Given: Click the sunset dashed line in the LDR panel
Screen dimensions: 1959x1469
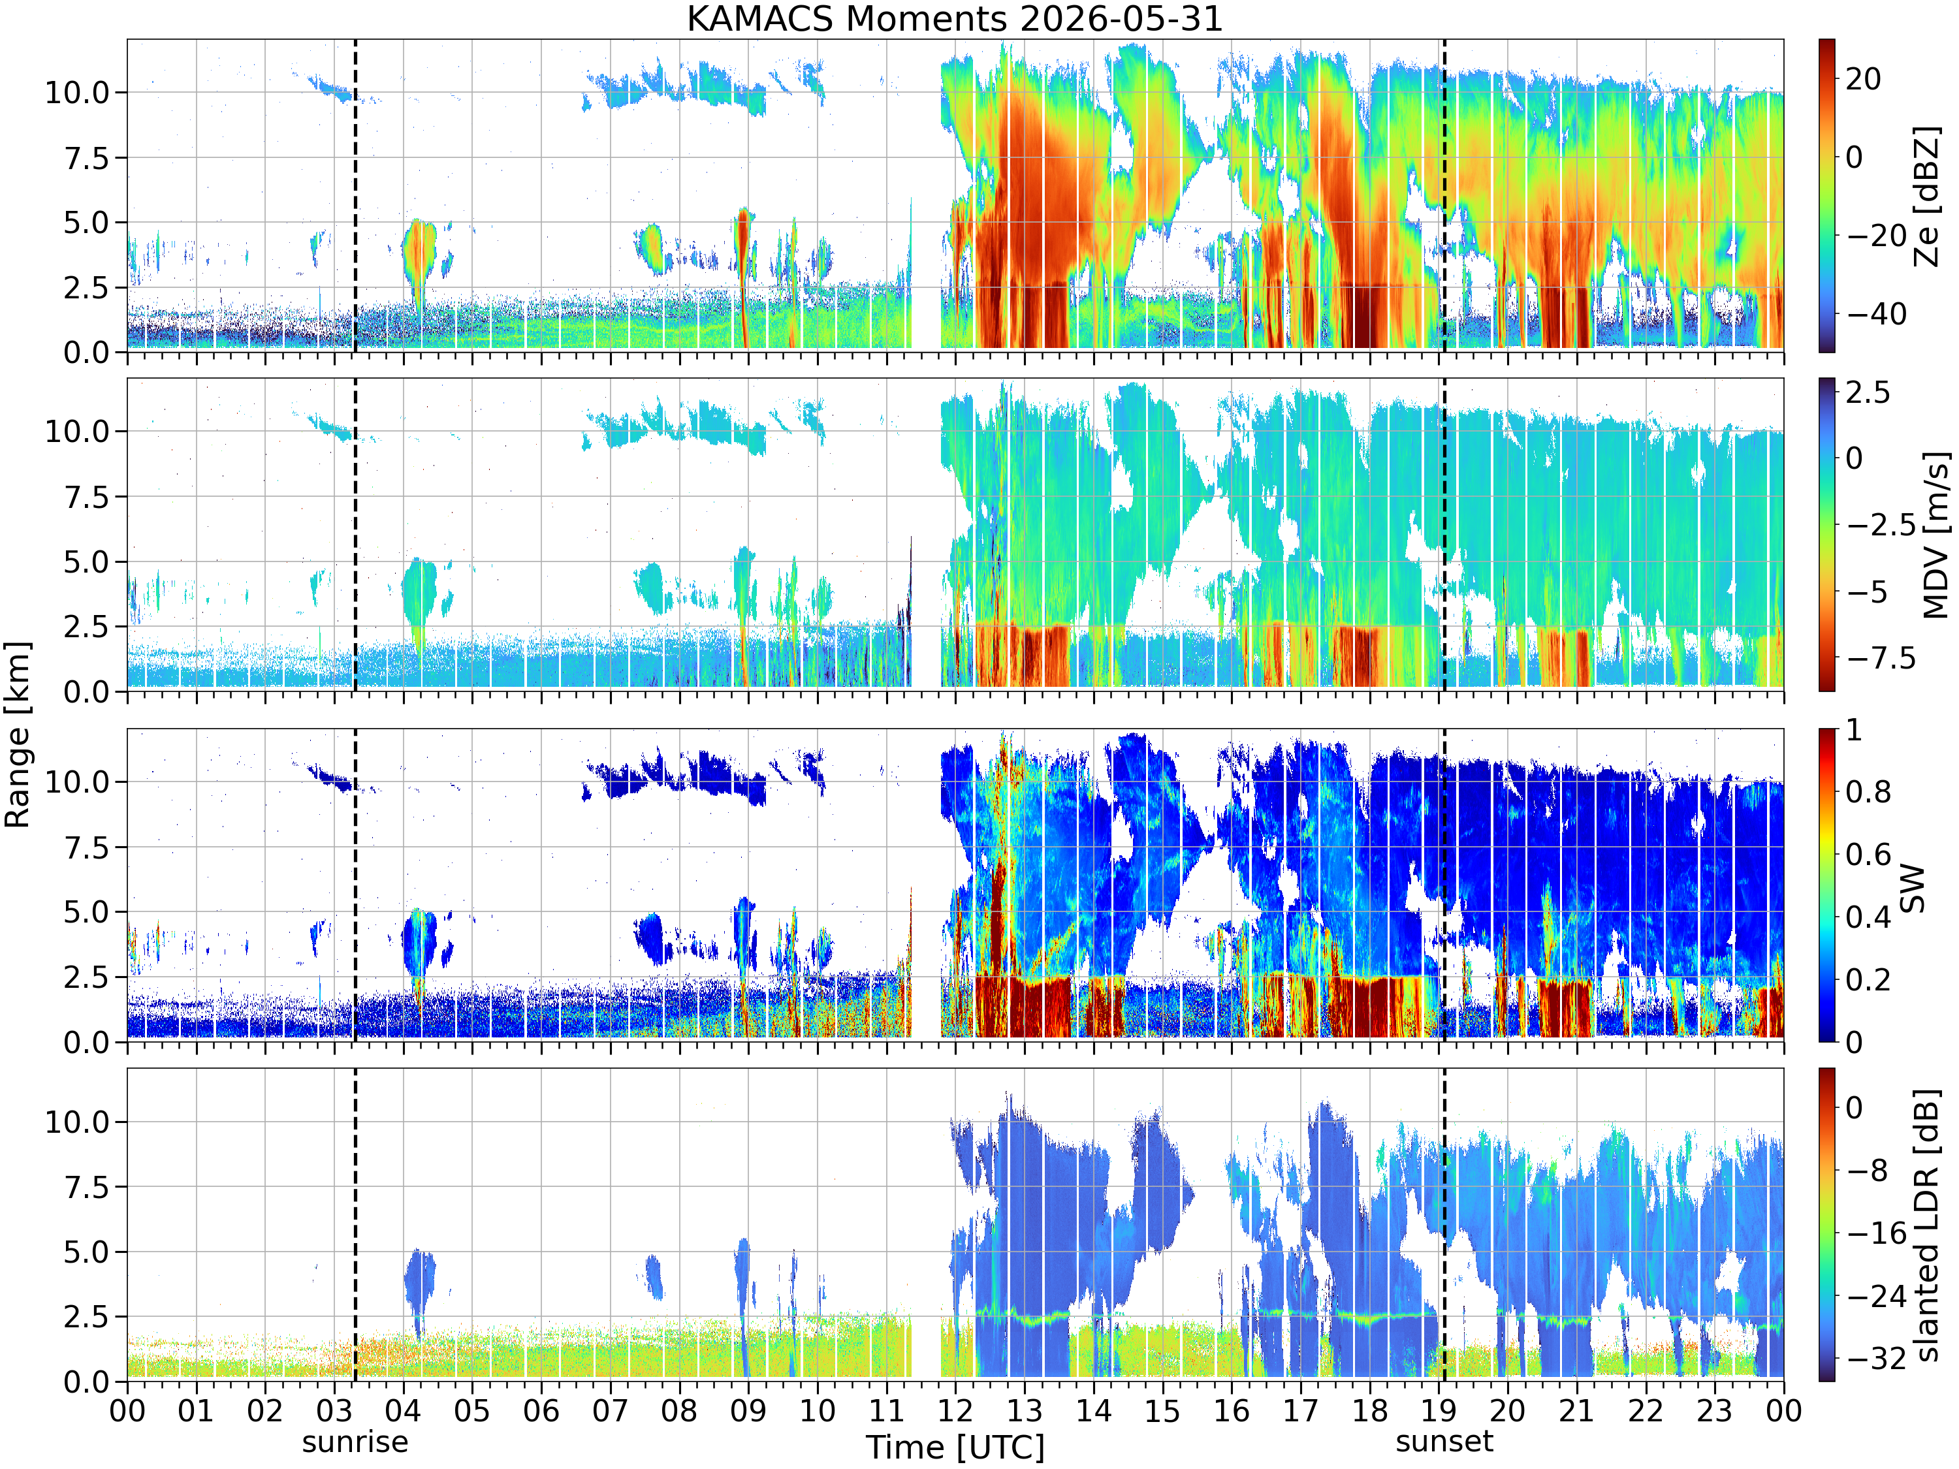Looking at the screenshot, I should click(x=1444, y=1224).
